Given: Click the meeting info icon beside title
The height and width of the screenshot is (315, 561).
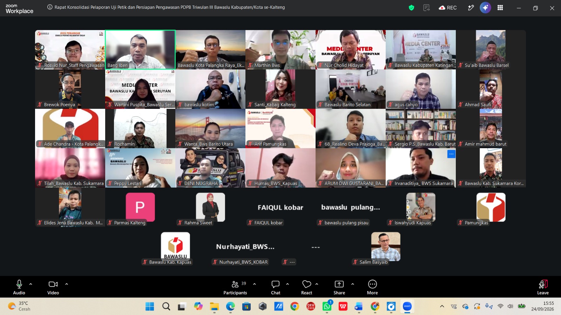Looking at the screenshot, I should click(50, 7).
